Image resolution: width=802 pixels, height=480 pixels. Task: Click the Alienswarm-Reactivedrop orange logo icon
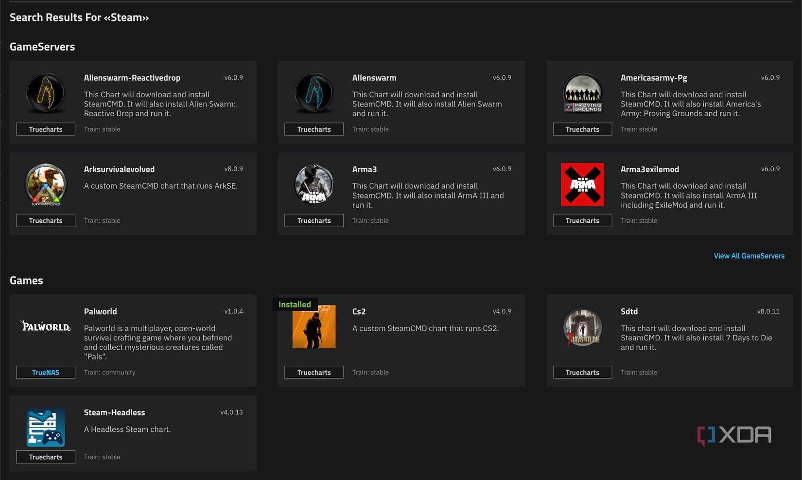tap(45, 92)
